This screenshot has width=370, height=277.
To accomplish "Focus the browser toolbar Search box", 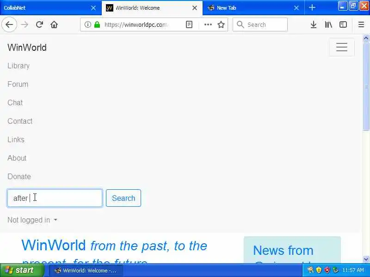I will pos(260,24).
